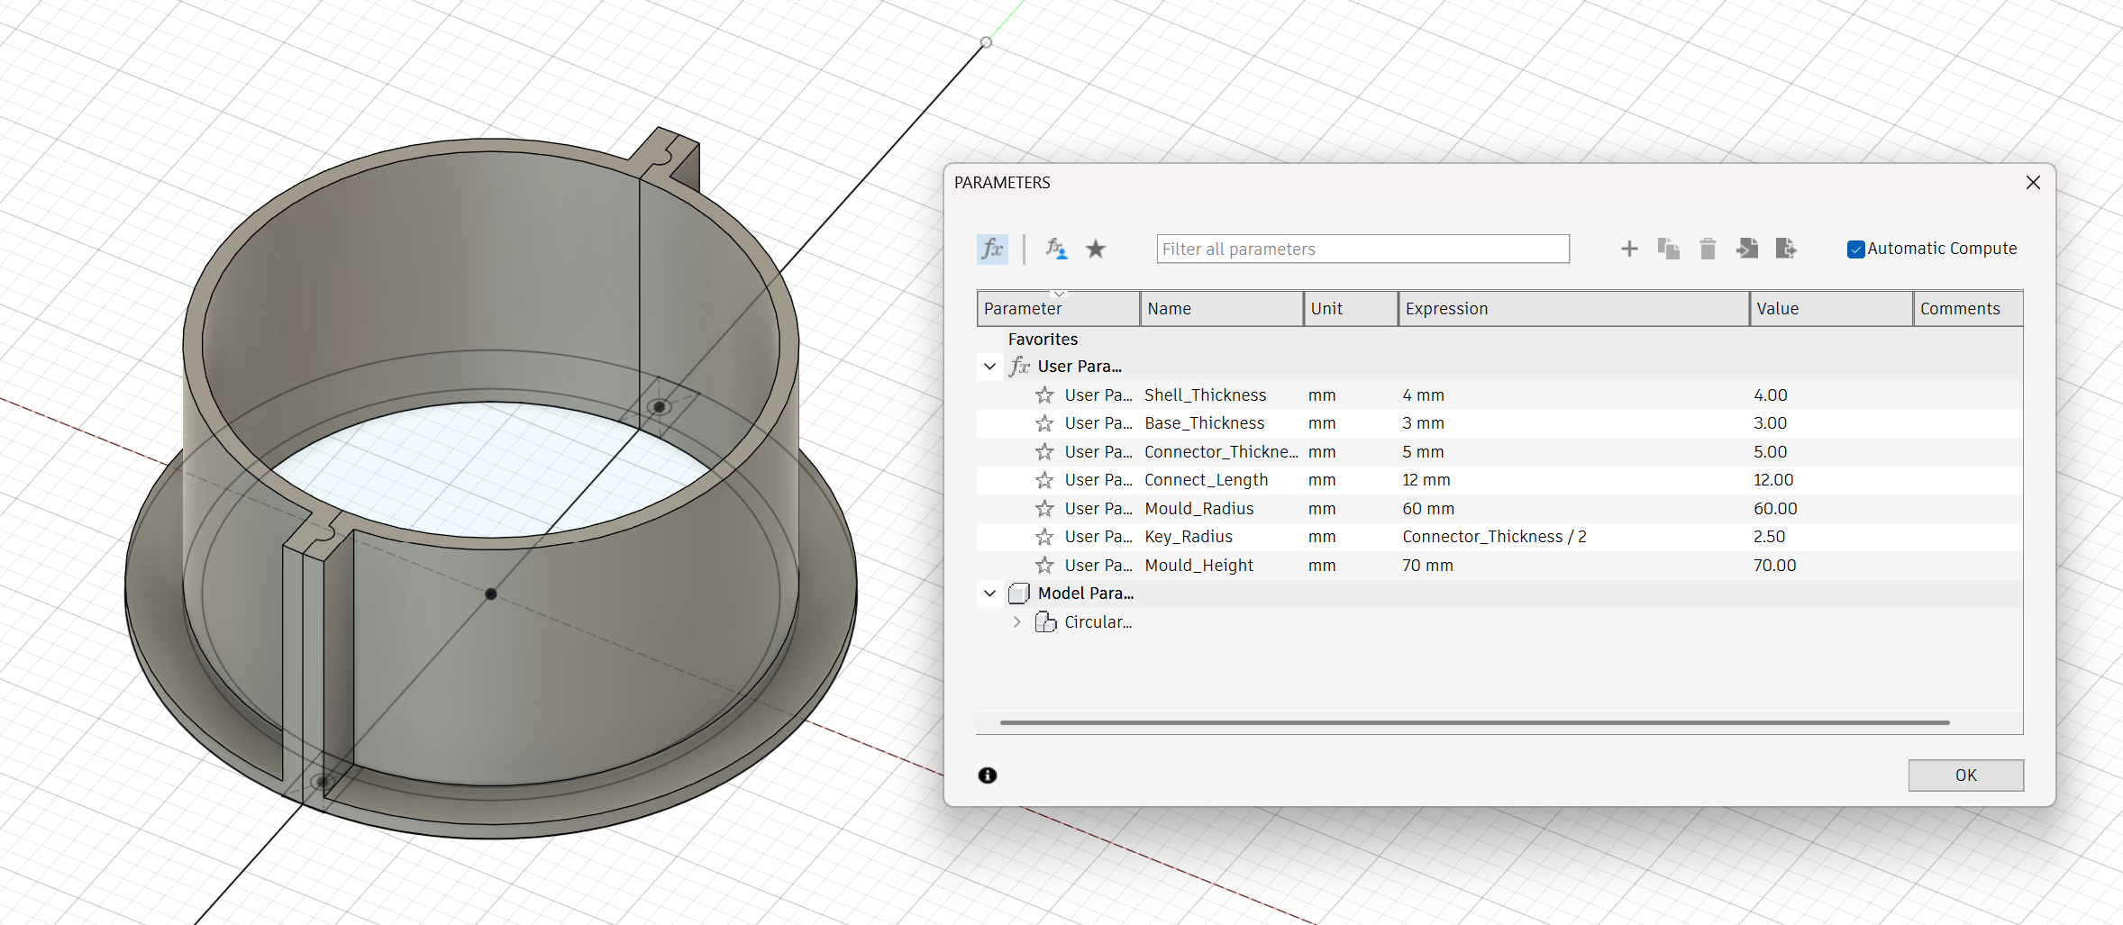Click the copy parameters icon
The height and width of the screenshot is (925, 2123).
coord(1668,249)
